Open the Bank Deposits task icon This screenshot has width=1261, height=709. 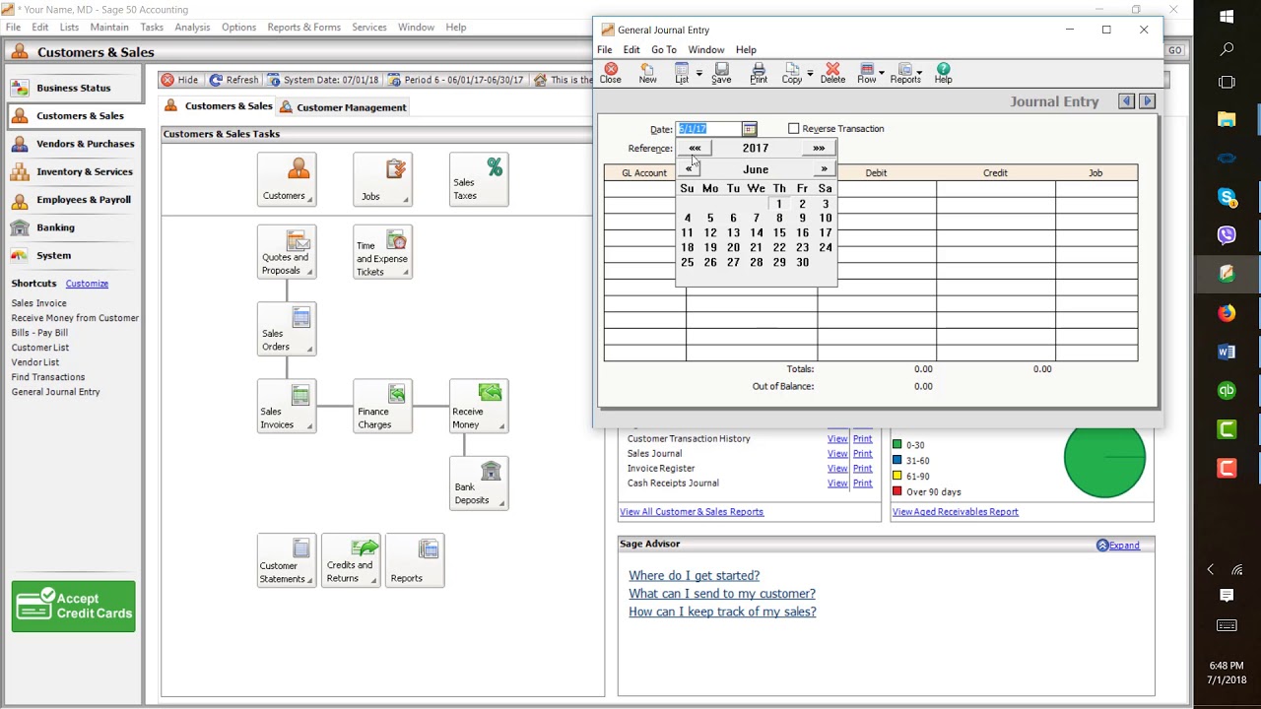(479, 483)
